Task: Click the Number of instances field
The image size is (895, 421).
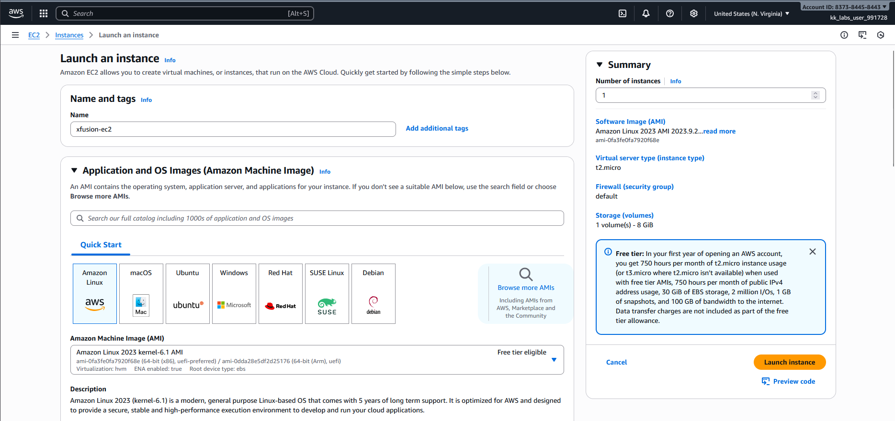Action: point(711,95)
